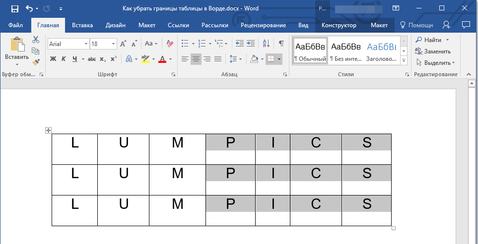Open font color dropdown arrow
Viewport: 478px width, 244px height.
tap(170, 59)
